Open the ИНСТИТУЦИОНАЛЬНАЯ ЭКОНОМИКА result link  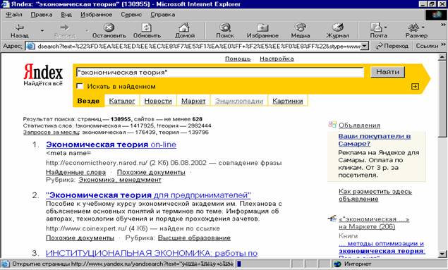click(x=152, y=253)
